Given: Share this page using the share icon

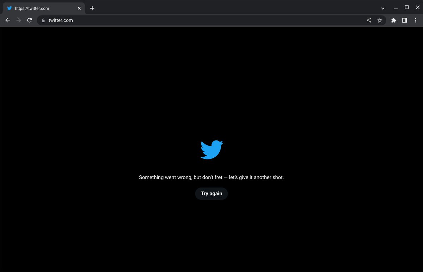Looking at the screenshot, I should coord(369,20).
